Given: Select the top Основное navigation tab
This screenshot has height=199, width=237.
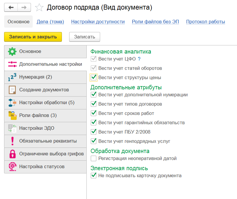Looking at the screenshot, I should [18, 22].
